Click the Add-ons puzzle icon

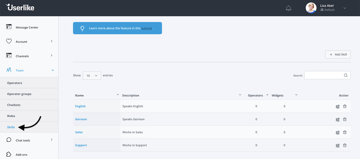pos(9,154)
